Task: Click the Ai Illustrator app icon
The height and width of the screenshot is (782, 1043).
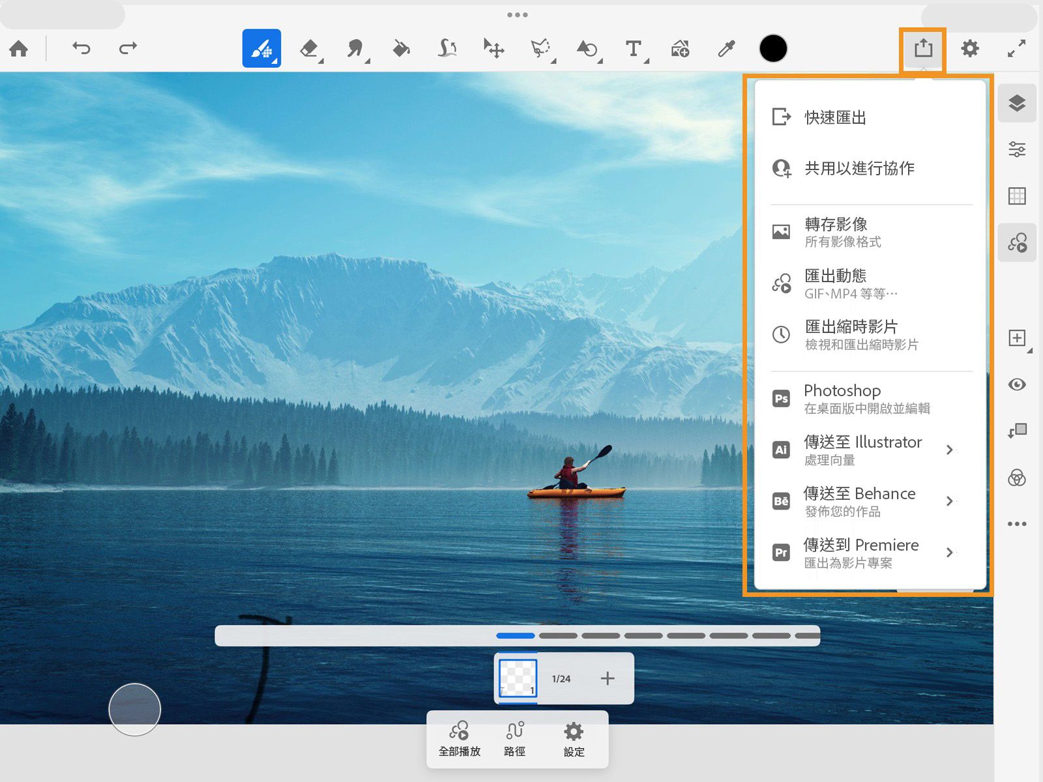Action: click(x=781, y=450)
